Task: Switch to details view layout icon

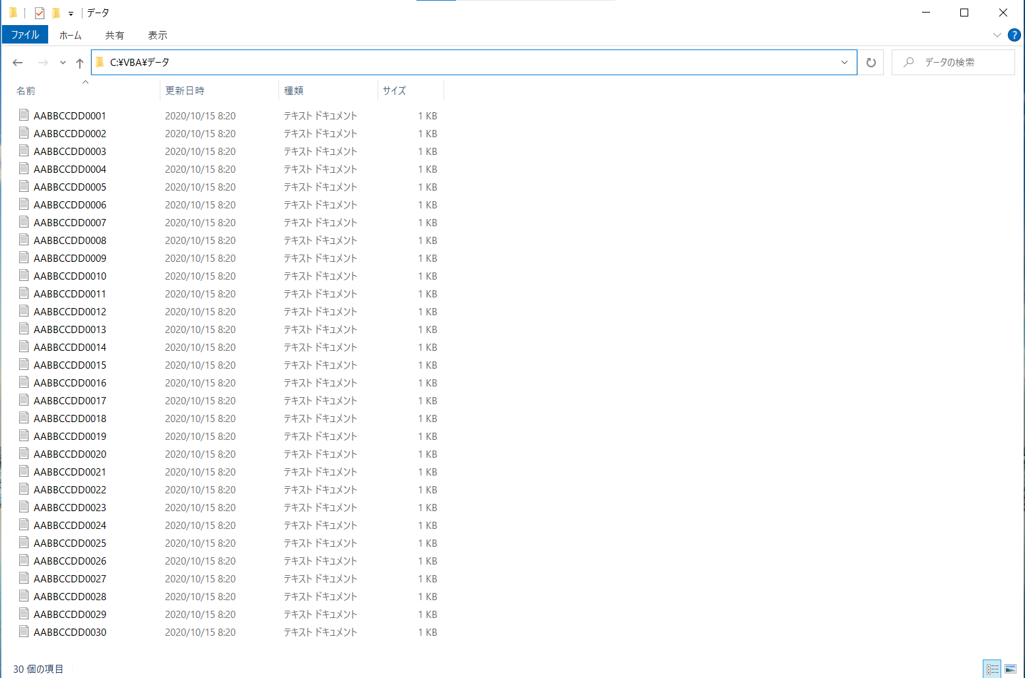Action: pyautogui.click(x=992, y=669)
